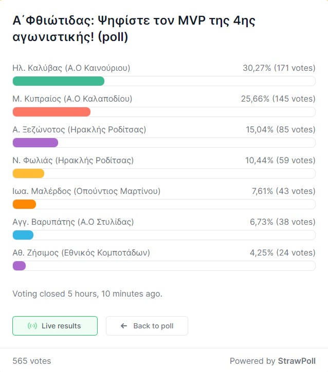328x372 pixels.
Task: Click the red Κυπραίος result bar
Action: point(51,112)
